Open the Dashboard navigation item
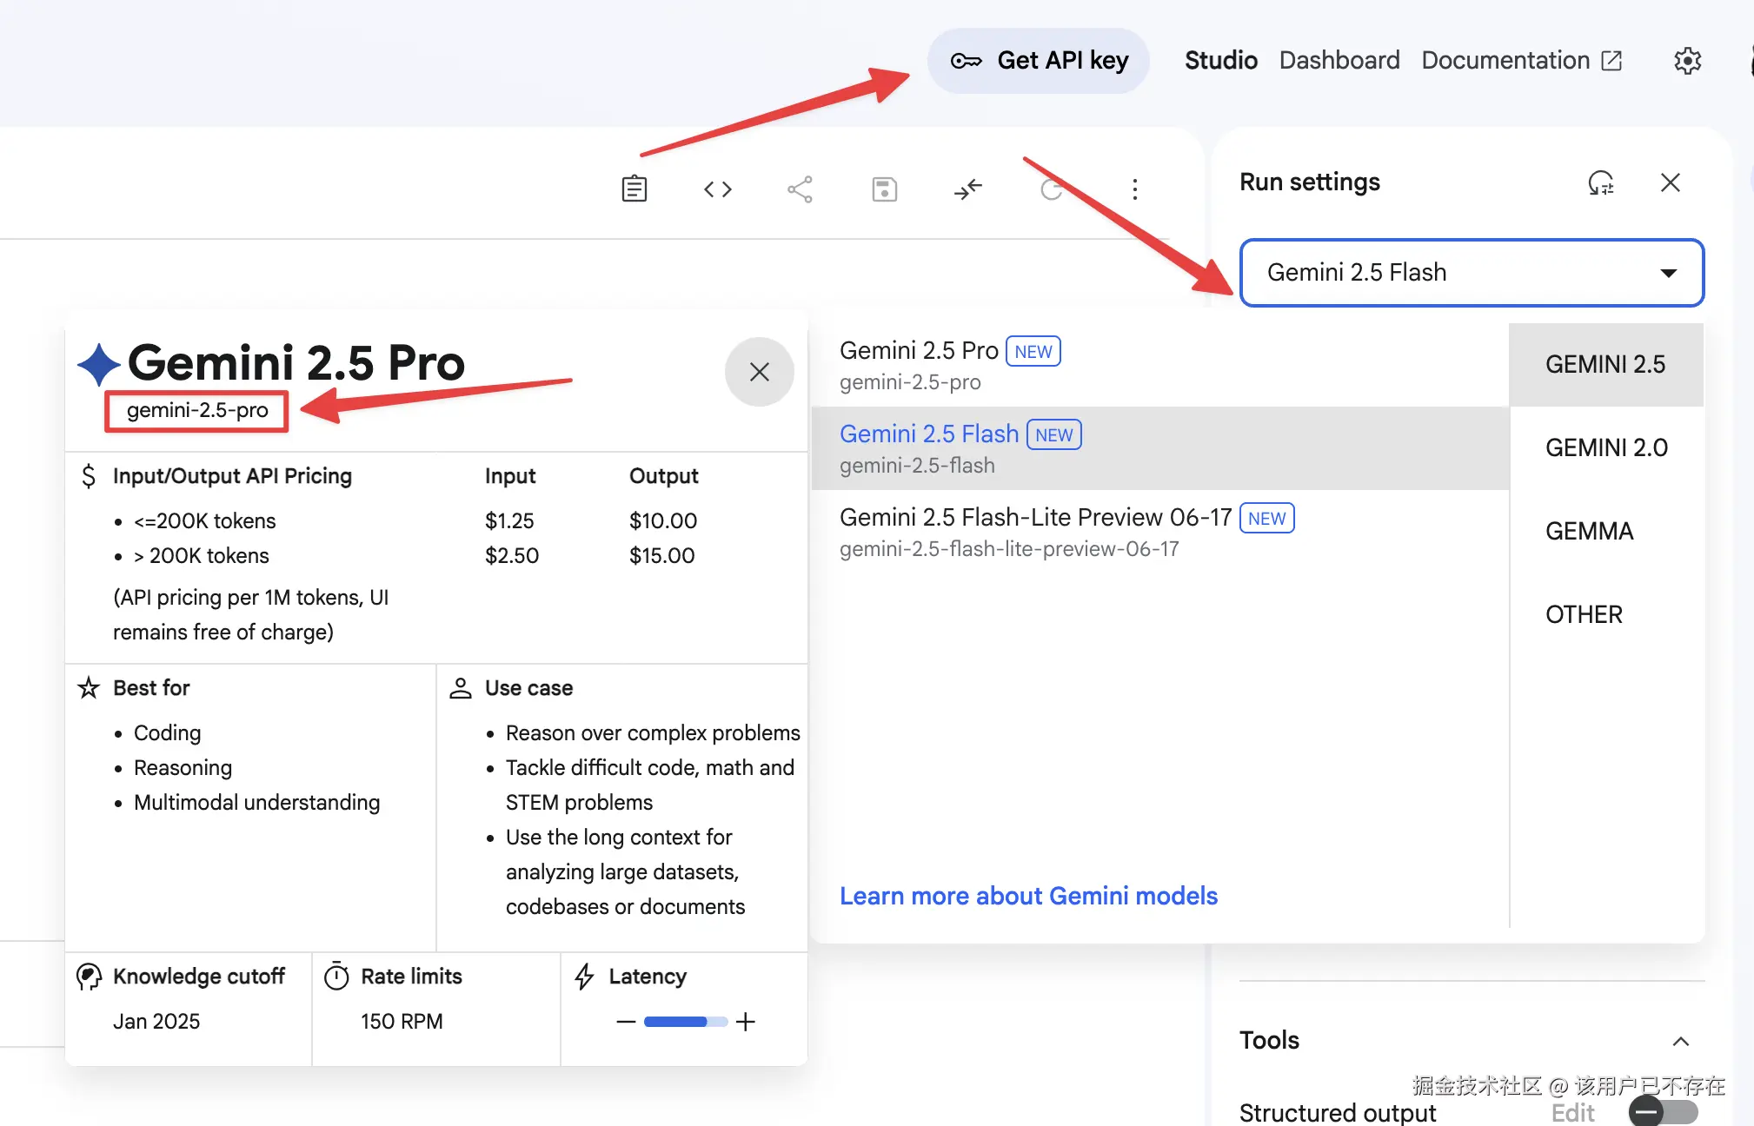Image resolution: width=1754 pixels, height=1126 pixels. coord(1339,61)
